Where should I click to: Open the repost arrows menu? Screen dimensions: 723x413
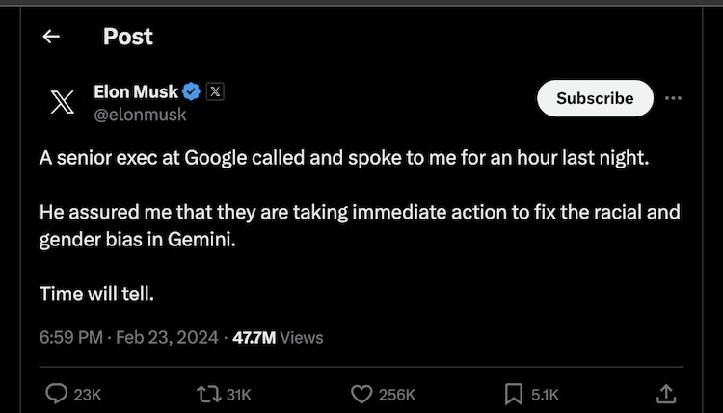click(x=207, y=393)
